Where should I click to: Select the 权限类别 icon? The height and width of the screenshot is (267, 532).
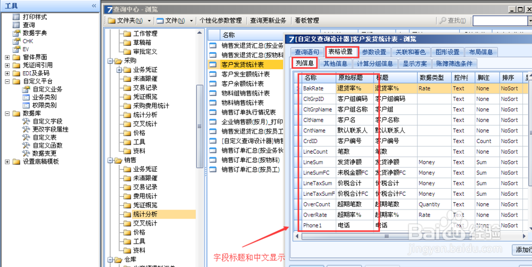coord(26,105)
